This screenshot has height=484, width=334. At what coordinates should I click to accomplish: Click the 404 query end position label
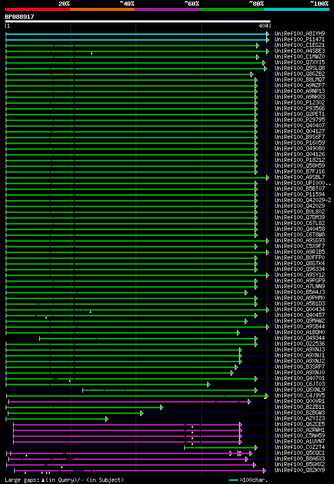(264, 26)
